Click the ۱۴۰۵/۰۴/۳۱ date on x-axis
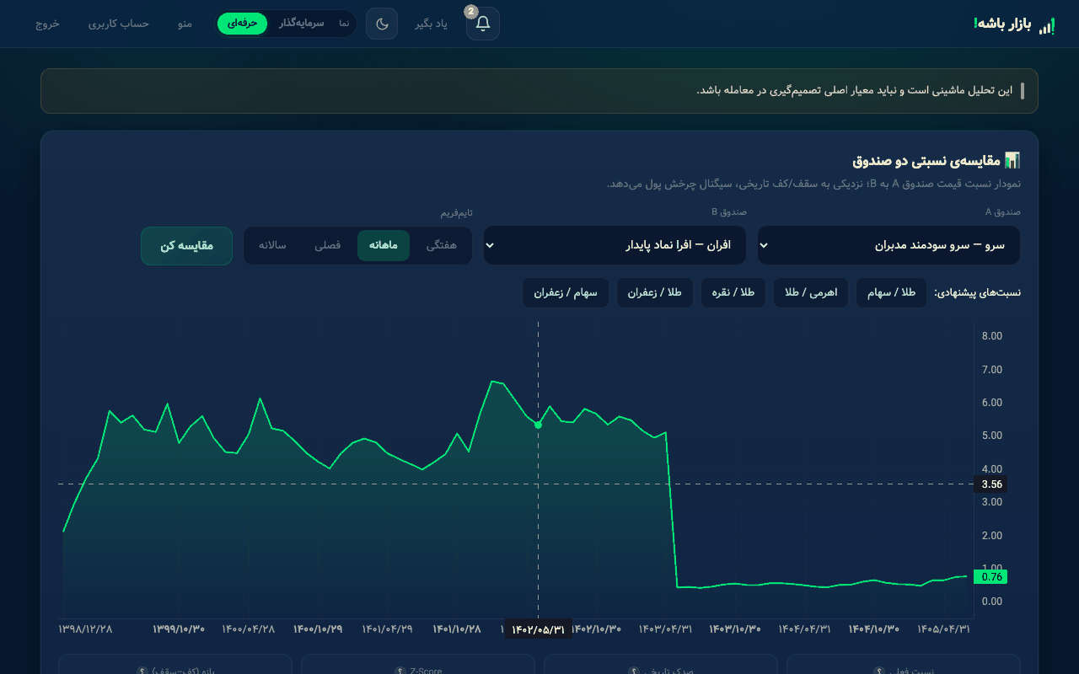Image resolution: width=1079 pixels, height=674 pixels. pyautogui.click(x=944, y=629)
